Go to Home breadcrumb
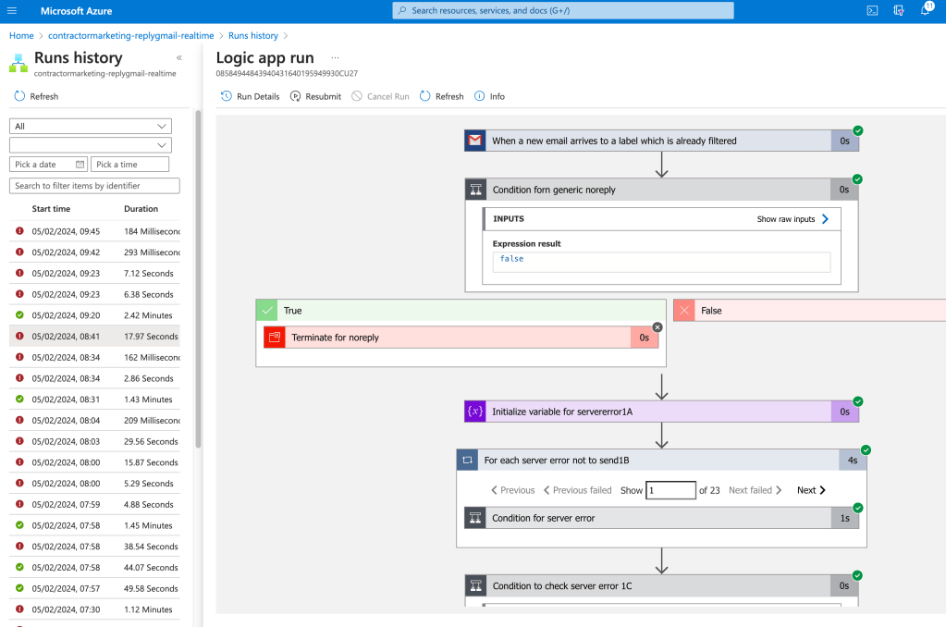The image size is (946, 627). [x=21, y=36]
